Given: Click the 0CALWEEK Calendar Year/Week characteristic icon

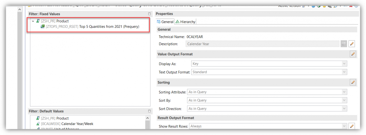Looking at the screenshot, I should 38,124.
